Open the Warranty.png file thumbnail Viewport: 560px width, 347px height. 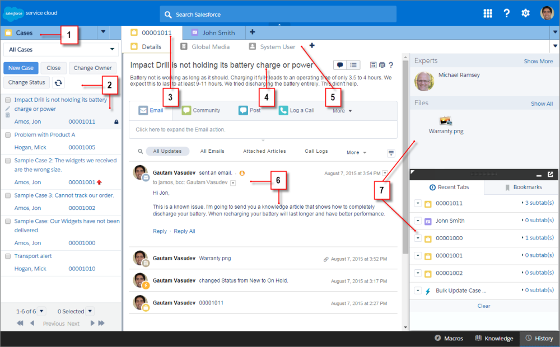[446, 121]
